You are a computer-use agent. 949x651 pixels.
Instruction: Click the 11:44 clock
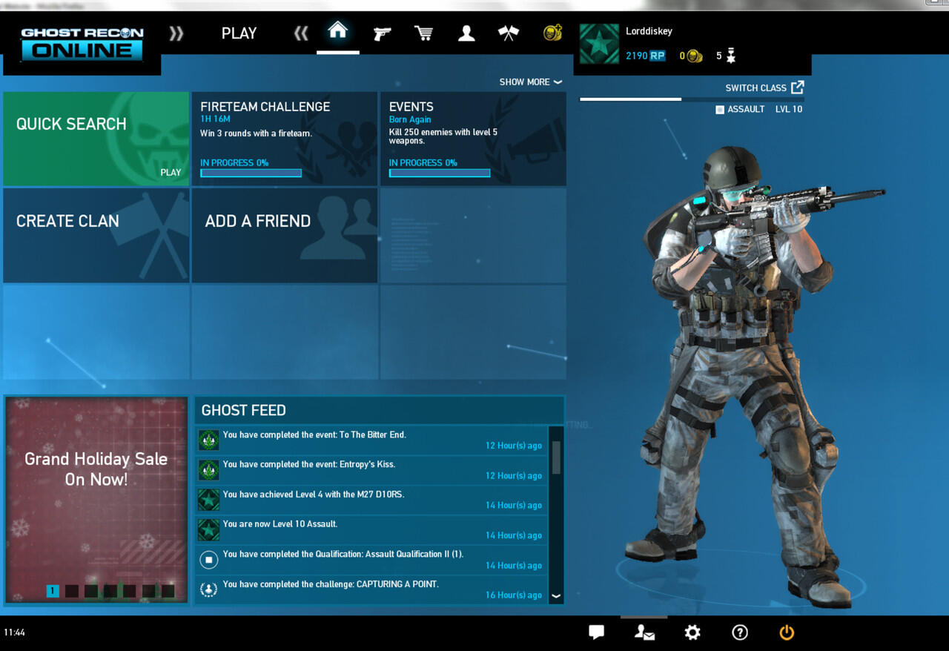(x=14, y=632)
